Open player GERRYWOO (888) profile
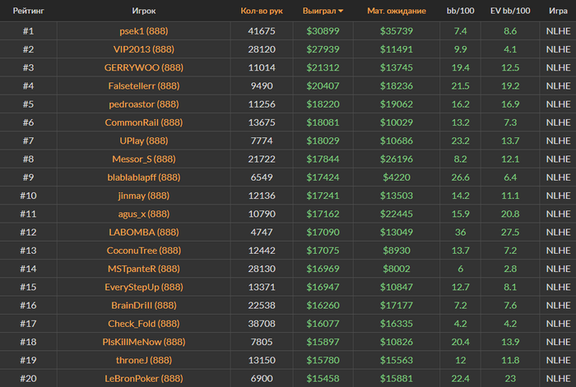The width and height of the screenshot is (576, 387). [144, 67]
